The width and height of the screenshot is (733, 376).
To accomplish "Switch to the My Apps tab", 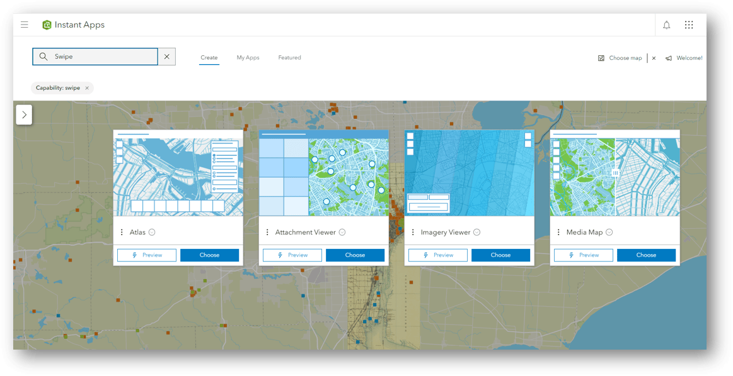I will coord(248,57).
